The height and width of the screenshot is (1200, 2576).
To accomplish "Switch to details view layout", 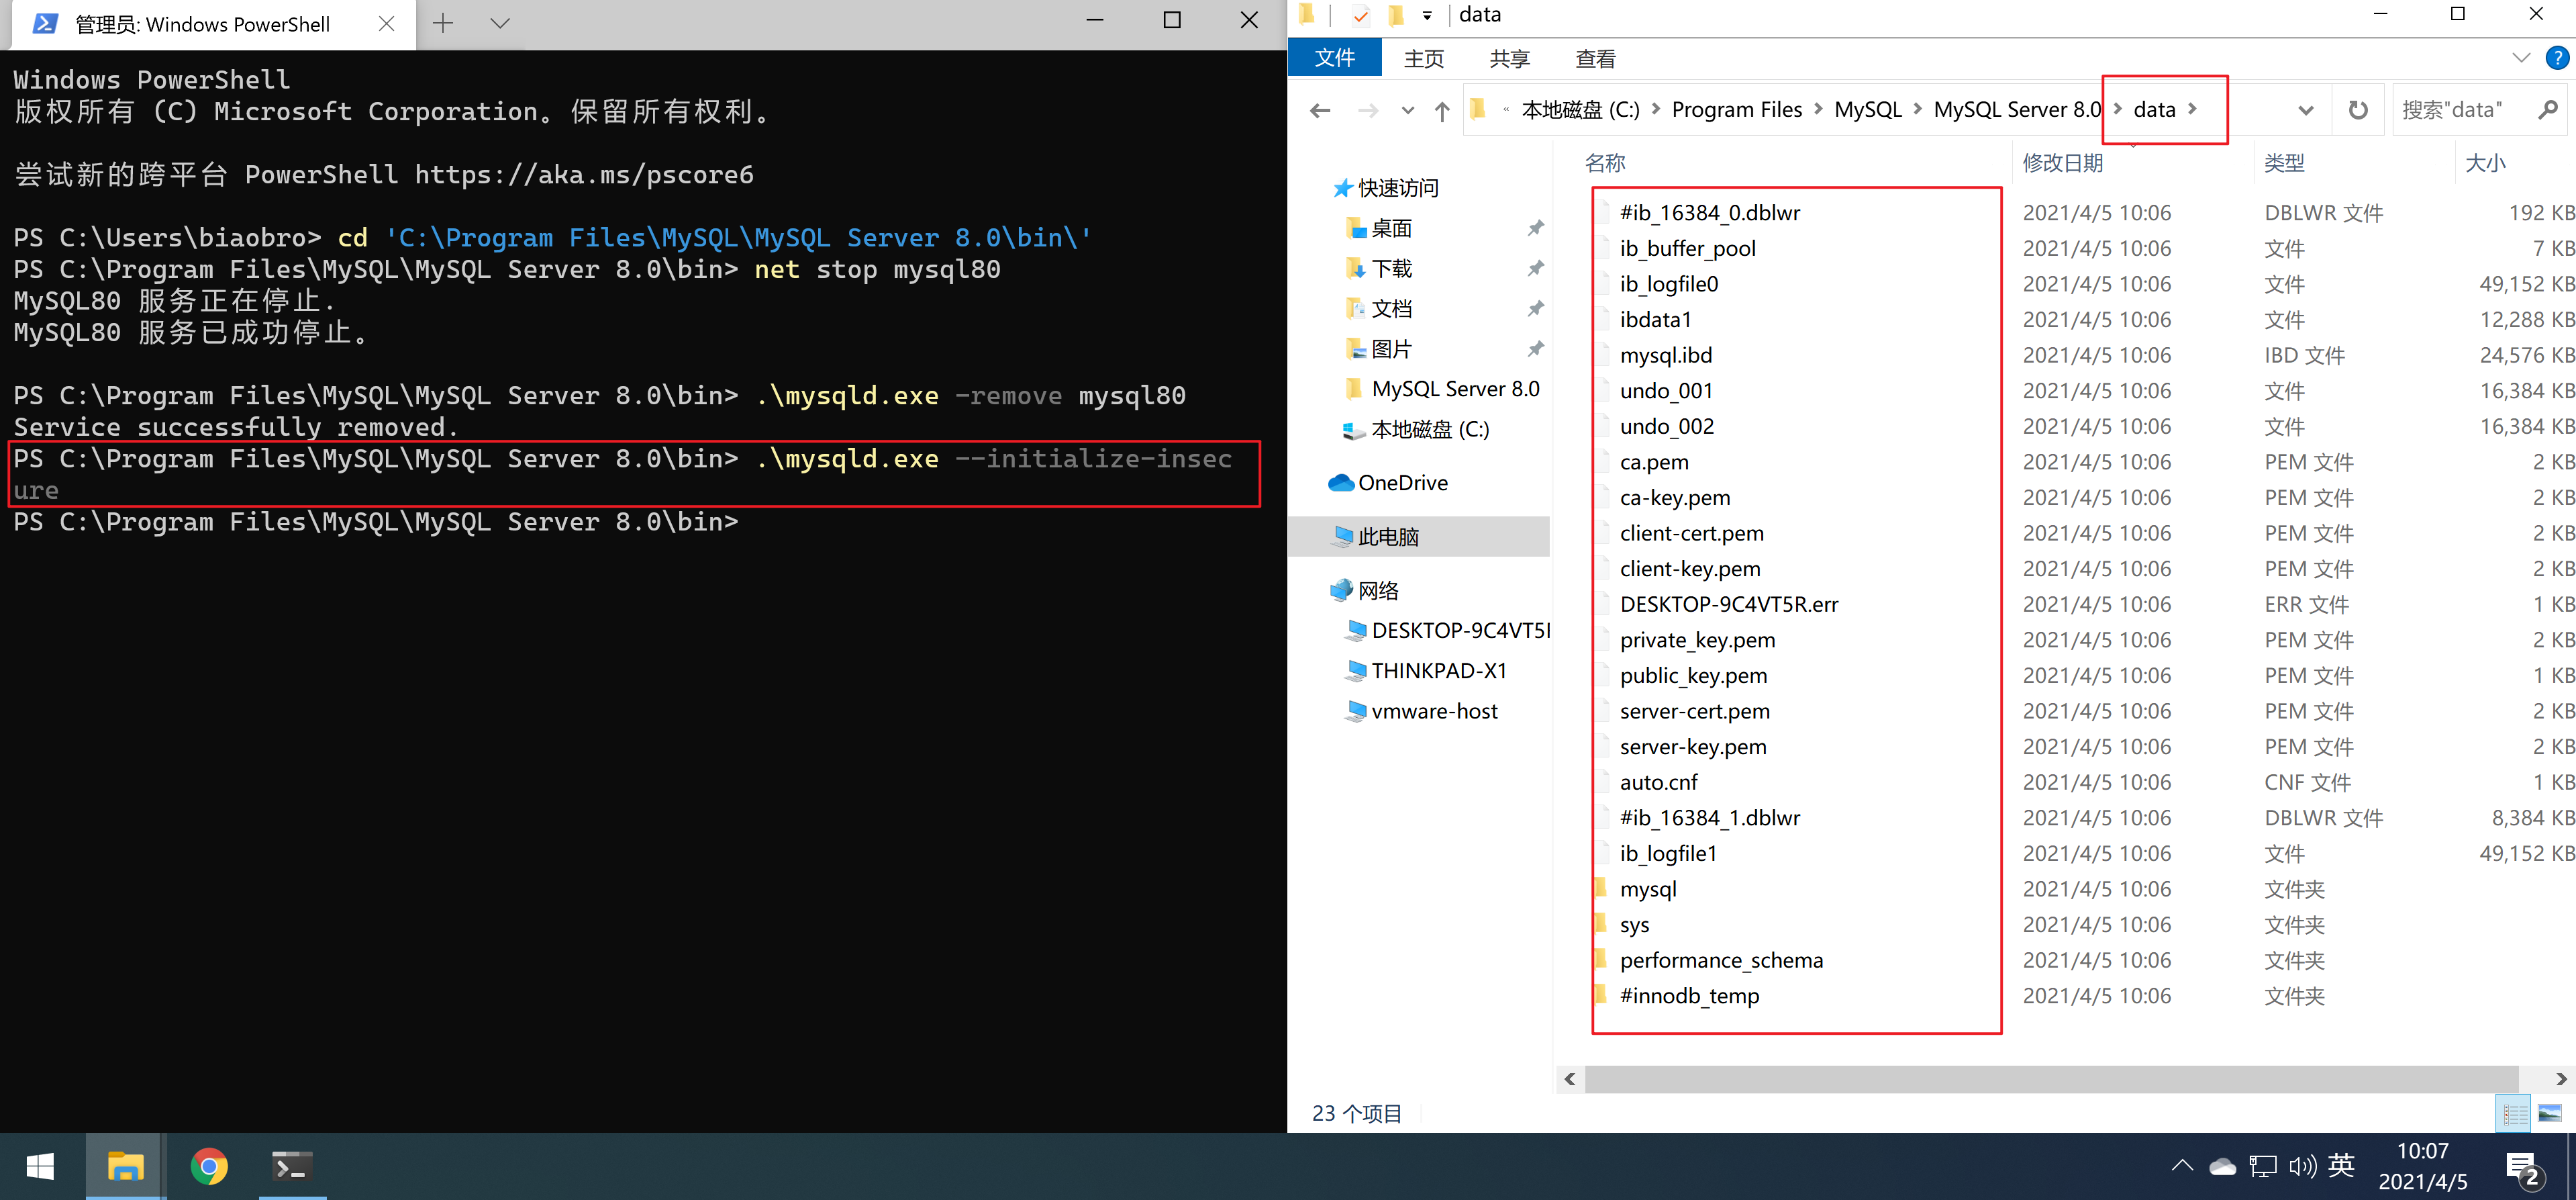I will pyautogui.click(x=2515, y=1114).
